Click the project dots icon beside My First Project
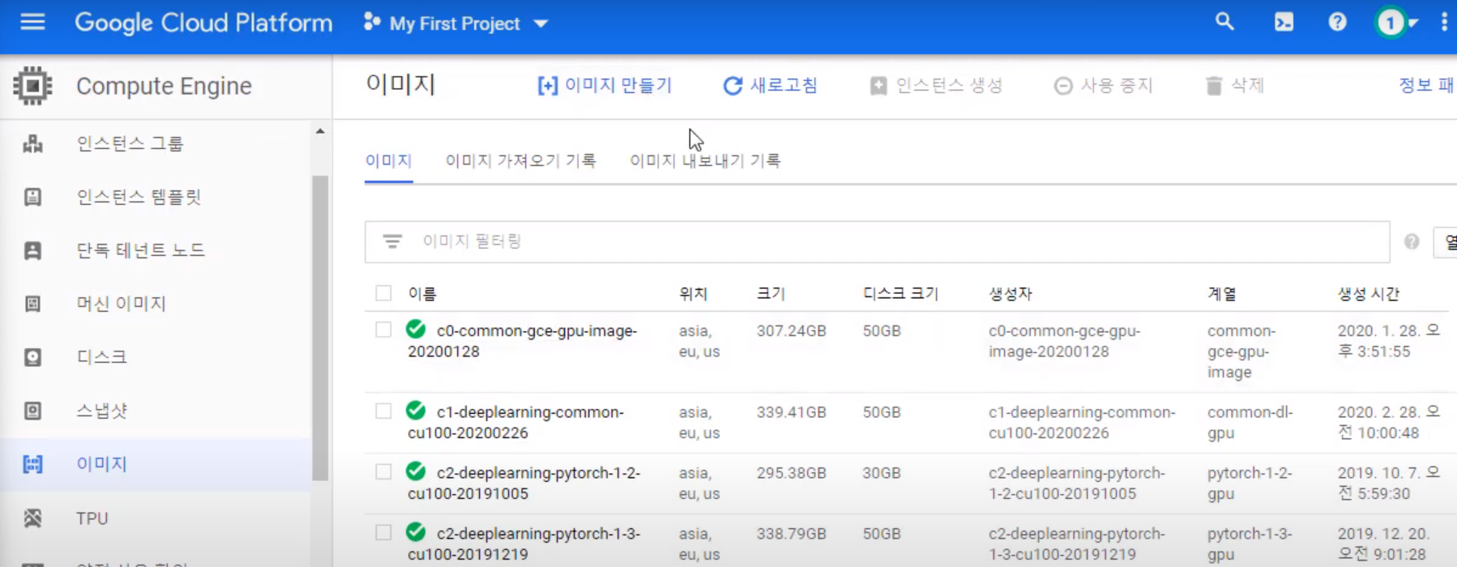1457x567 pixels. (x=372, y=22)
